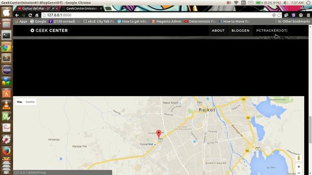The height and width of the screenshot is (175, 312).
Task: Open the How to get into bookmark
Action: (133, 21)
